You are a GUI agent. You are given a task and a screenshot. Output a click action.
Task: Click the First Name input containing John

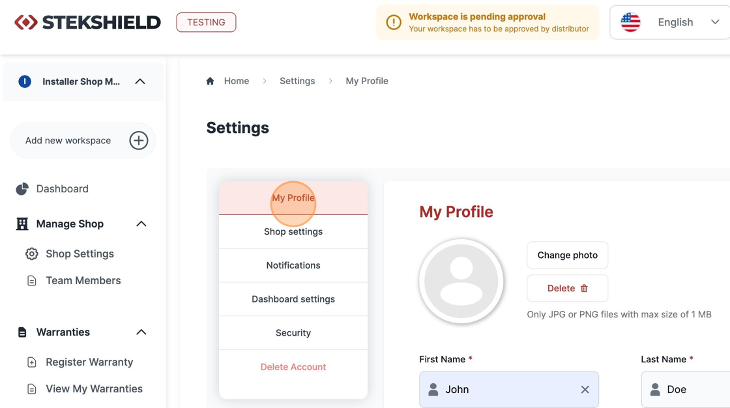[x=509, y=389]
